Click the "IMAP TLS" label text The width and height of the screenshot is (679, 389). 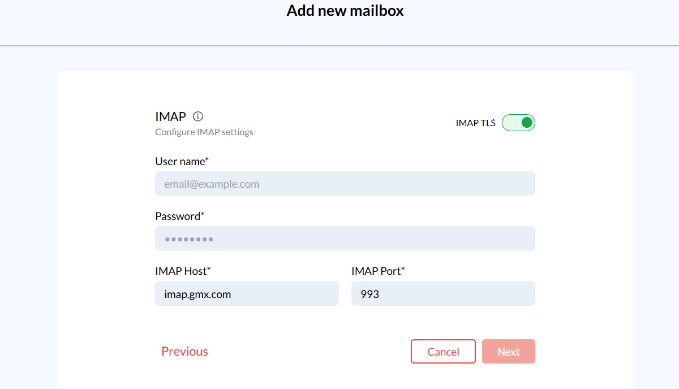(x=475, y=123)
